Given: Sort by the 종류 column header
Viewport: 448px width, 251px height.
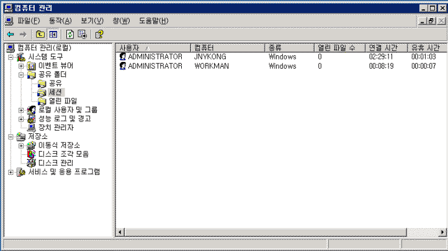Looking at the screenshot, I should tap(290, 48).
